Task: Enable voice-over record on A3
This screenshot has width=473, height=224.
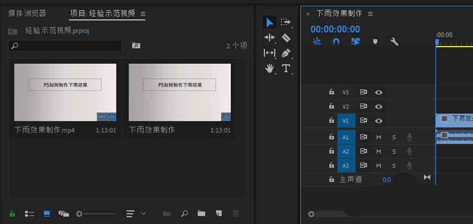Action: tap(409, 165)
